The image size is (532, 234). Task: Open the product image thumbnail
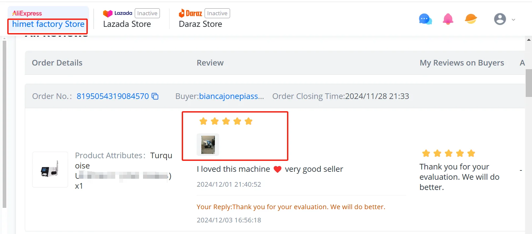coord(50,169)
